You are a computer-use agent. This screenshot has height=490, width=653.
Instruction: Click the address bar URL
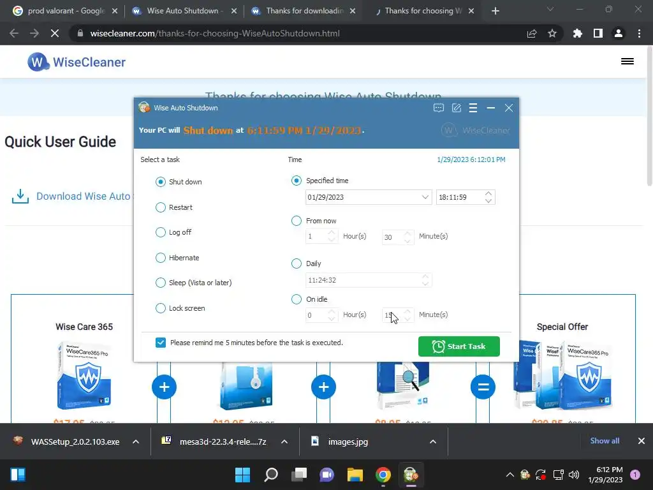tap(215, 33)
